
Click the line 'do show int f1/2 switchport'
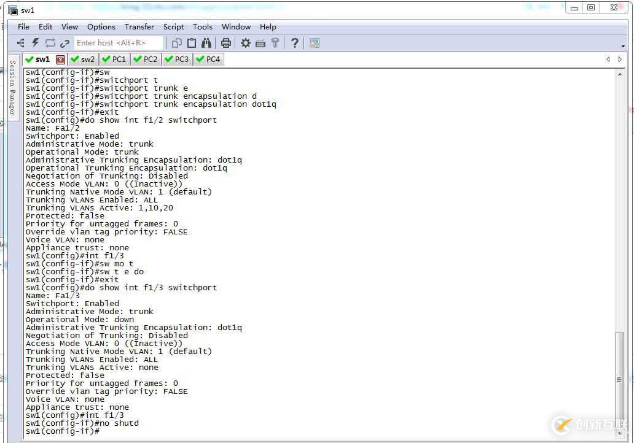[121, 120]
